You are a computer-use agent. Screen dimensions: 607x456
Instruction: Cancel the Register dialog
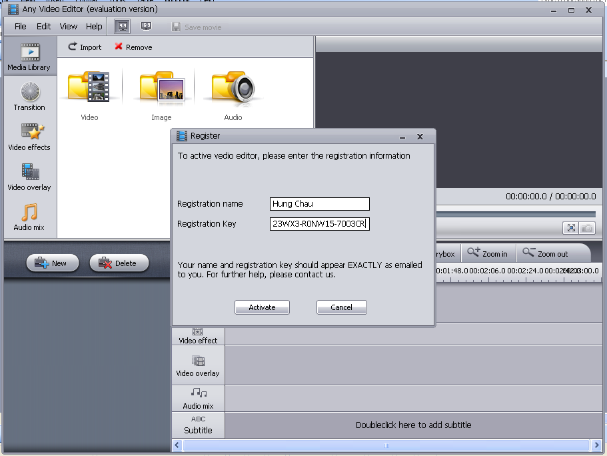point(341,307)
